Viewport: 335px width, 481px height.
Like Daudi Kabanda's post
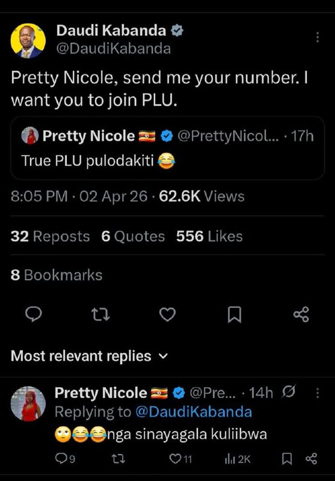tap(167, 314)
